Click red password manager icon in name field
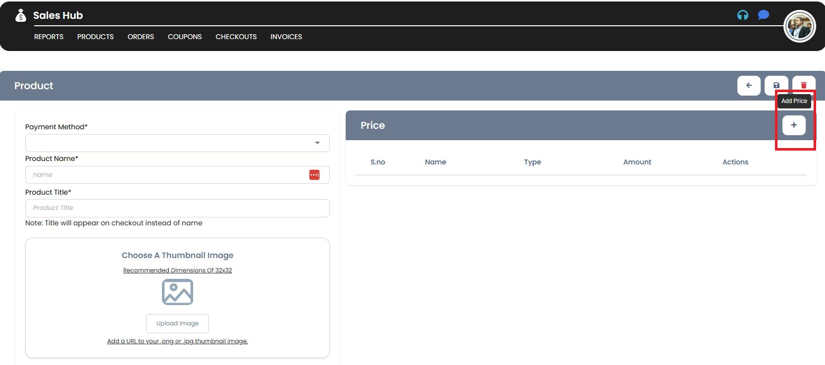 tap(314, 175)
